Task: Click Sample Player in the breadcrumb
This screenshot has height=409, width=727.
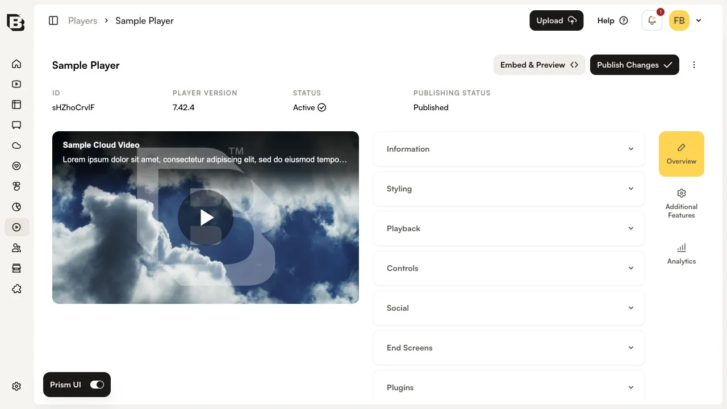Action: [144, 20]
